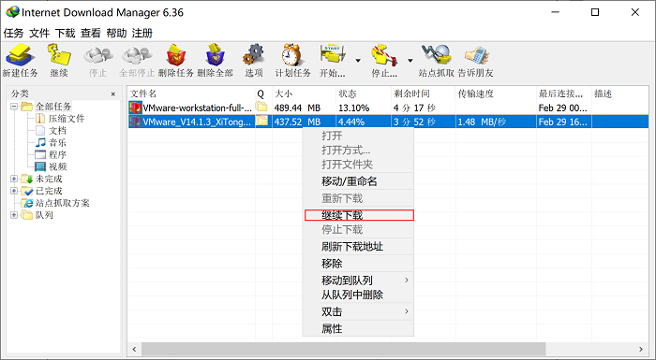Select 程序 category in tree
This screenshot has width=656, height=360.
(x=57, y=155)
